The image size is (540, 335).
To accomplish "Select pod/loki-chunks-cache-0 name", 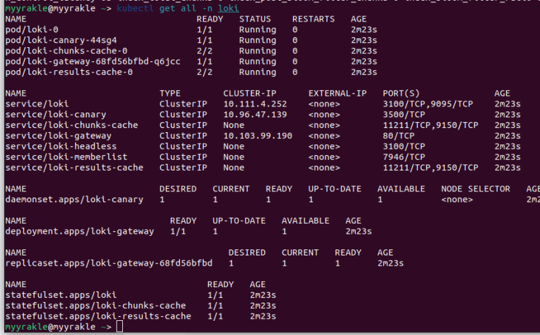I will coord(66,51).
